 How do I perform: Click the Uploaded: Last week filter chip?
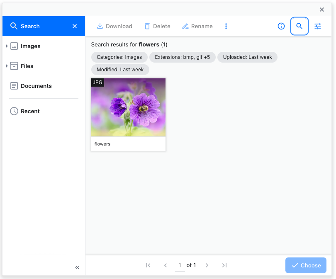click(x=247, y=57)
